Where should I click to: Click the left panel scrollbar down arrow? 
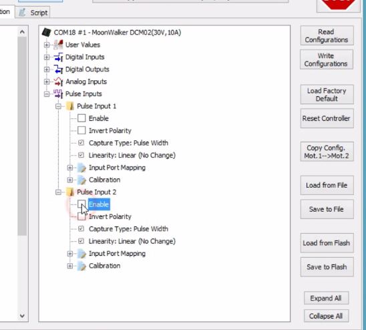coord(22,316)
